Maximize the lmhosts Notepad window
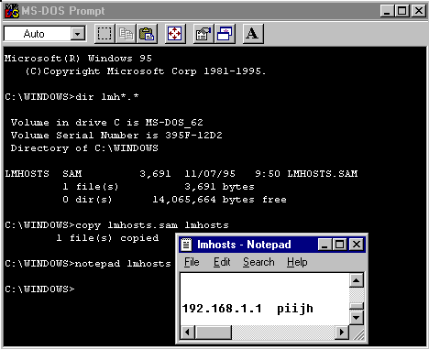Screen dimensions: 429x349 click(x=339, y=245)
